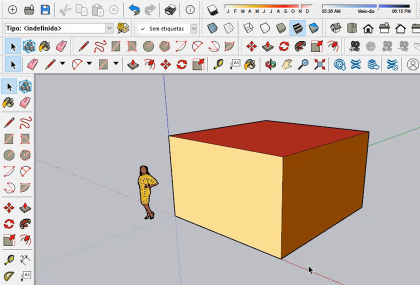This screenshot has height=285, width=420.
Task: Open the arc tool's dropdown arrow
Action: click(x=89, y=64)
